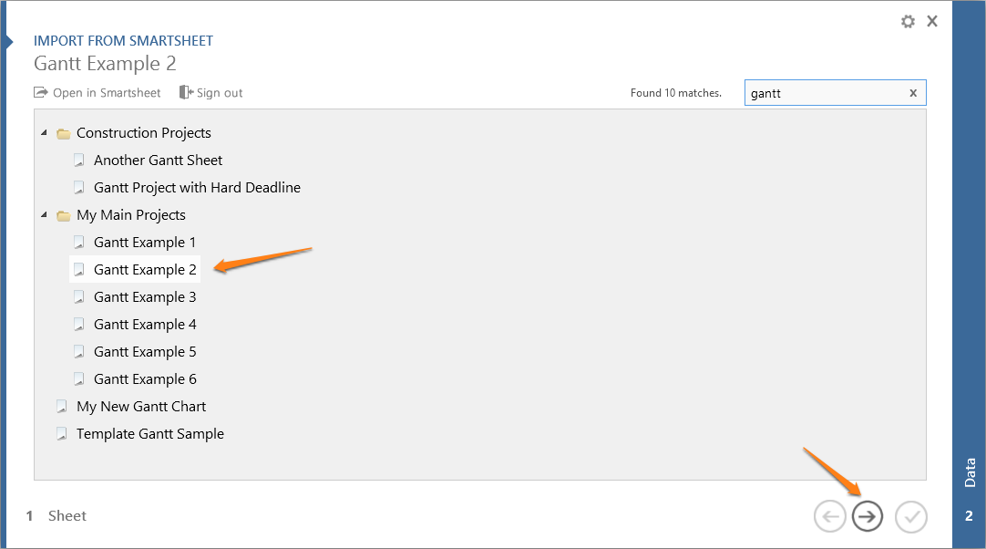The image size is (986, 549).
Task: Select the Gantt Example 3 sheet
Action: (x=145, y=297)
